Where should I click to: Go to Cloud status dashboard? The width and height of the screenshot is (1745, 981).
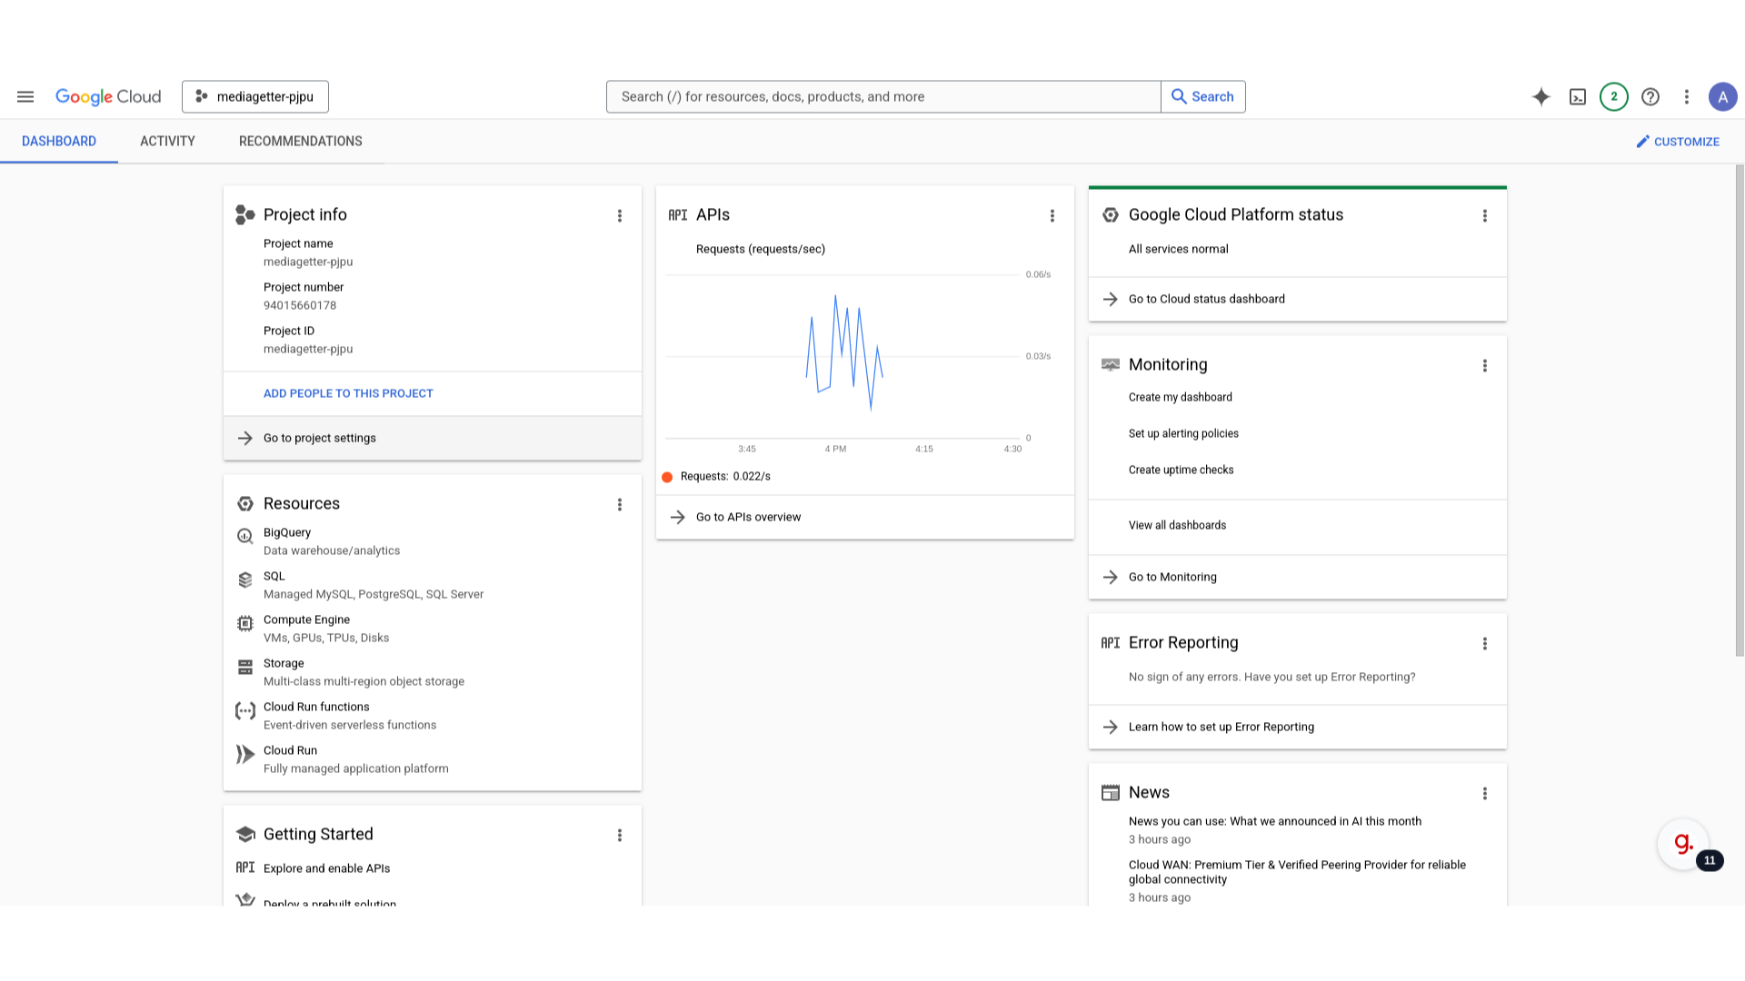point(1298,299)
